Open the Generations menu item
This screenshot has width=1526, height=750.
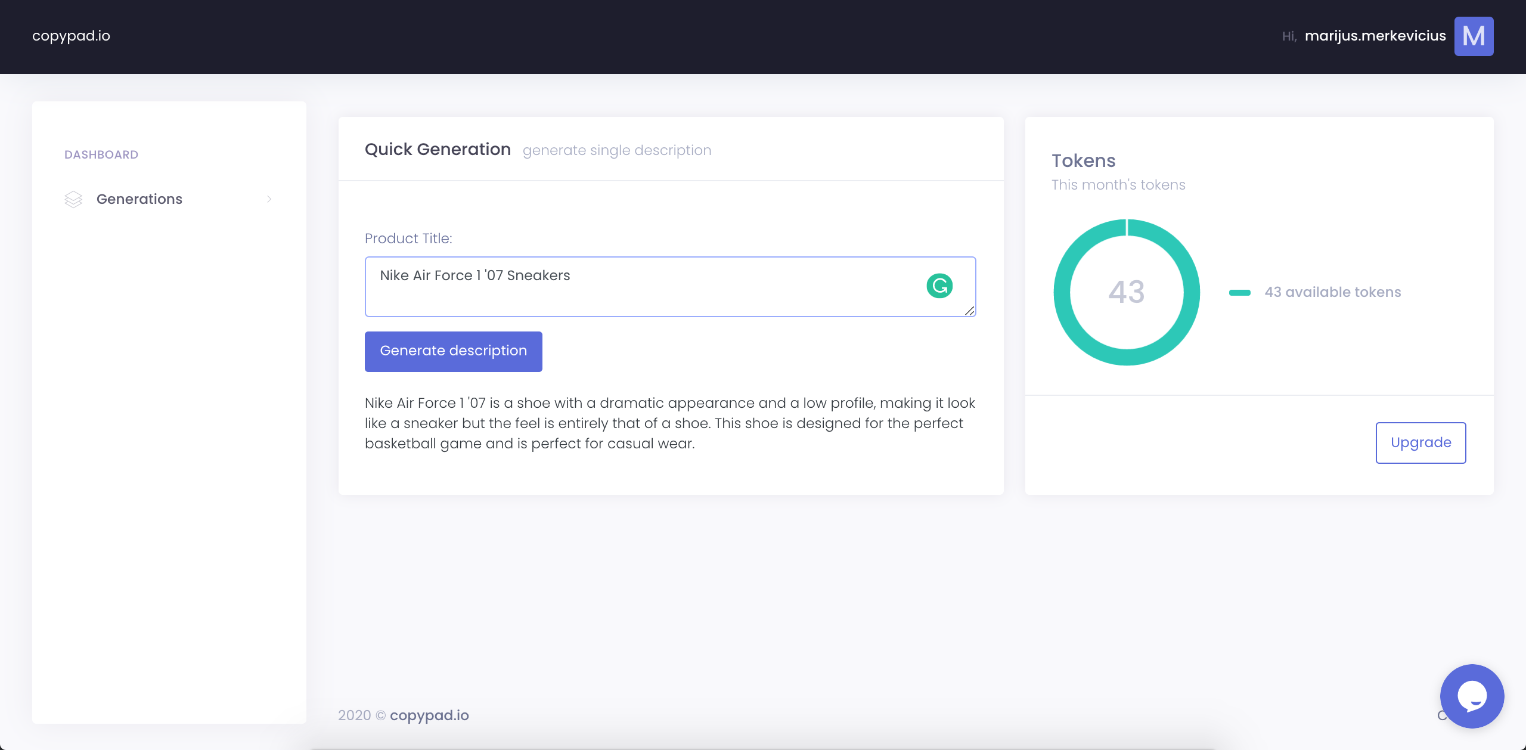(x=139, y=199)
